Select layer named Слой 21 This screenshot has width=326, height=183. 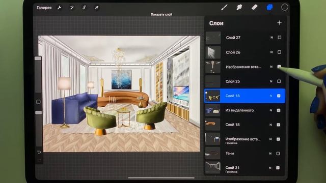(232, 167)
